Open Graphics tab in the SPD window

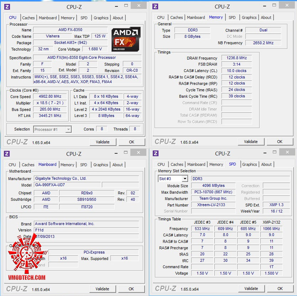pos(249,164)
